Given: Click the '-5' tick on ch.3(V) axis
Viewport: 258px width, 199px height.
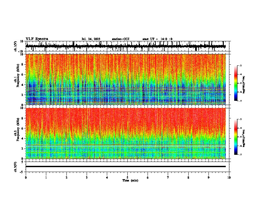Looking at the screenshot, I should tap(22, 172).
